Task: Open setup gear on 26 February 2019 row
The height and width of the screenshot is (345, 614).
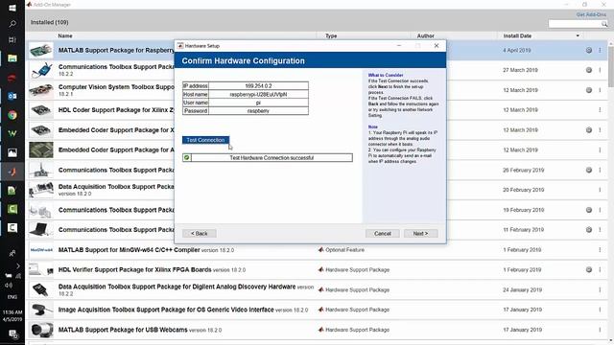Action: pyautogui.click(x=588, y=170)
